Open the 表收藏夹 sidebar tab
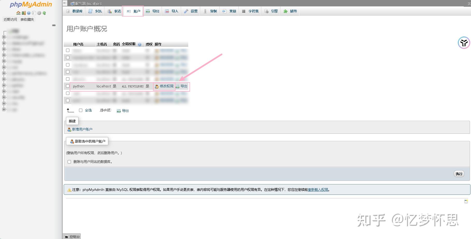 (27, 19)
